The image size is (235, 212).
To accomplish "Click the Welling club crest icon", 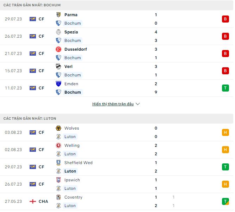I will (x=58, y=145).
